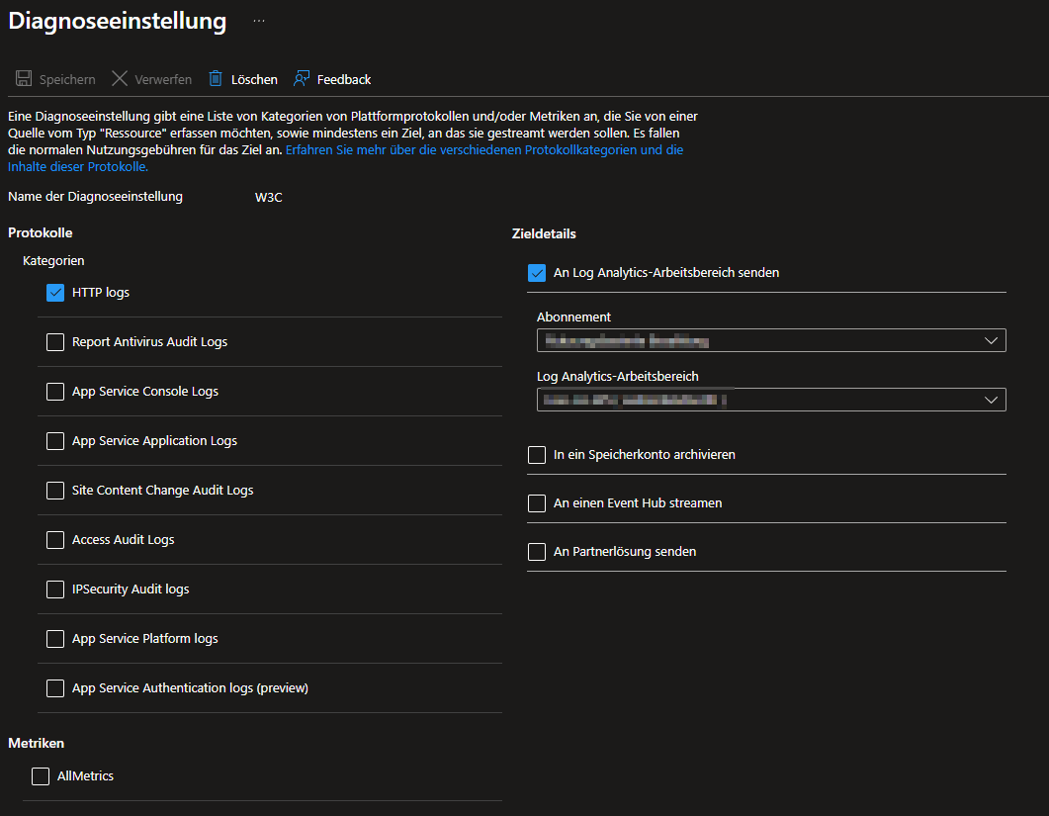Select App Service Platform logs checkbox
Viewport: 1049px width, 816px height.
point(55,639)
